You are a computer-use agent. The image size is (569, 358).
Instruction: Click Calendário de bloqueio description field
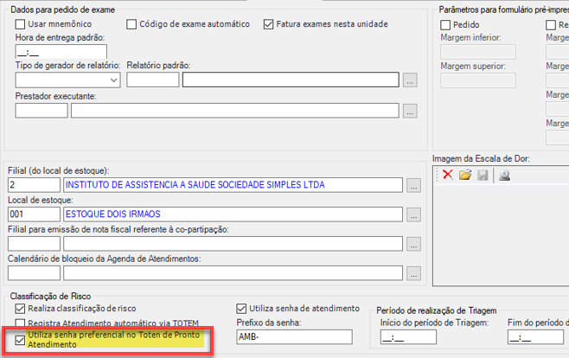(233, 273)
